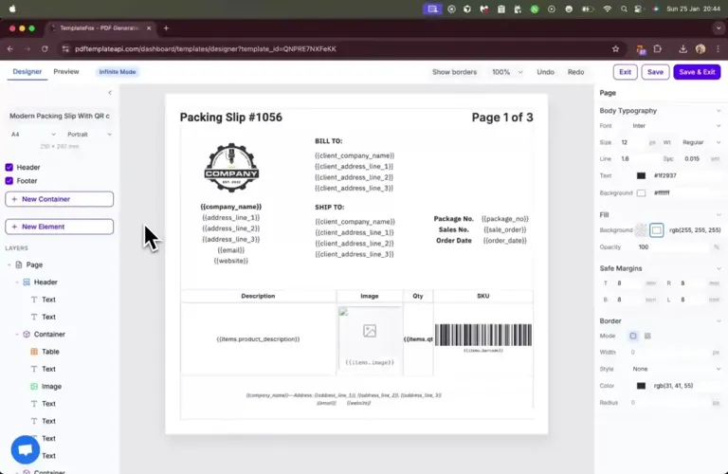The height and width of the screenshot is (474, 728).
Task: Uncheck the Header checkbox
Action: point(9,168)
